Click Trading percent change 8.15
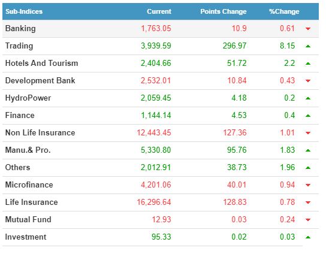Image resolution: width=326 pixels, height=257 pixels. (287, 46)
